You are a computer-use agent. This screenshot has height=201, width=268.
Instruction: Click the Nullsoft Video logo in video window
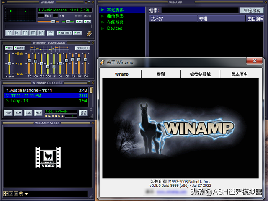coord(48,157)
